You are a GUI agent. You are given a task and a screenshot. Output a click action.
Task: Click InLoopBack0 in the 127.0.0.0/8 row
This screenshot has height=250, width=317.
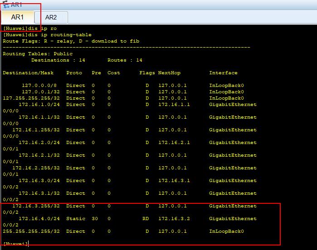[226, 86]
